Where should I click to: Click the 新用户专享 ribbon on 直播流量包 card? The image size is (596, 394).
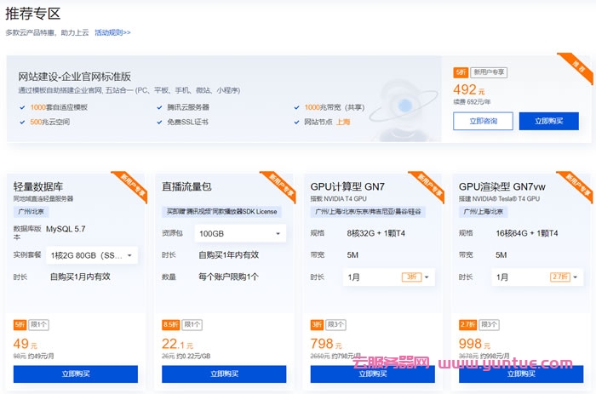coord(279,184)
